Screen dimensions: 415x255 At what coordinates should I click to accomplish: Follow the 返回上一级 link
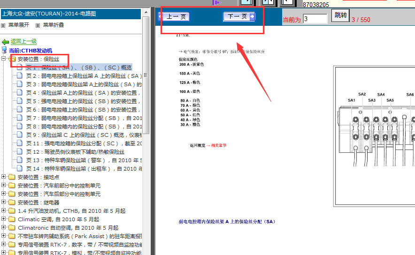[23, 42]
